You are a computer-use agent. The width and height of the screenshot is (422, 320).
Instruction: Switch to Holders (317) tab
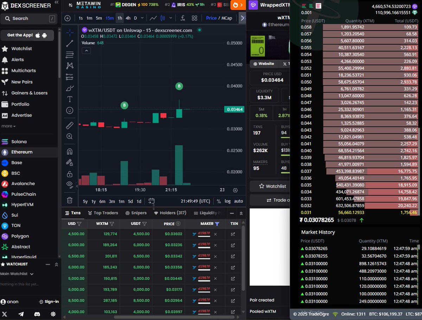point(170,213)
